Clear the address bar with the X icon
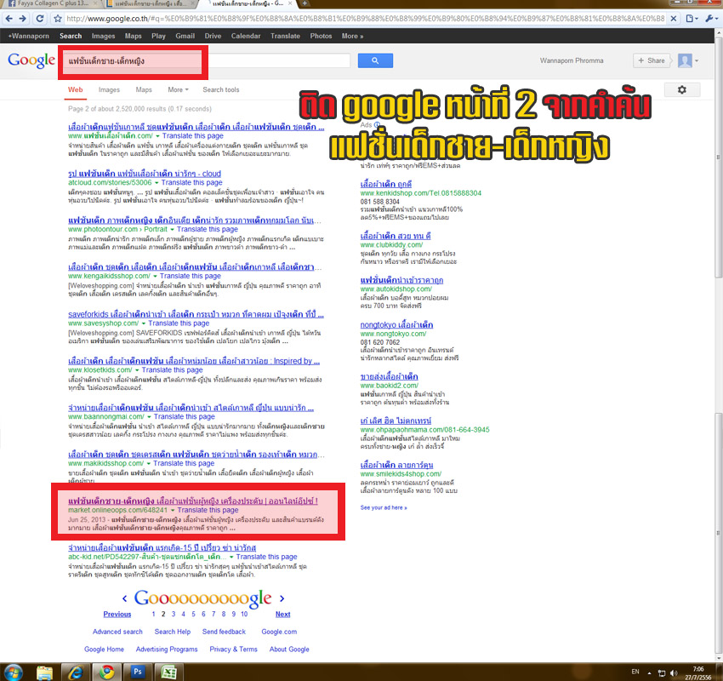Image resolution: width=723 pixels, height=681 pixels. [x=674, y=19]
